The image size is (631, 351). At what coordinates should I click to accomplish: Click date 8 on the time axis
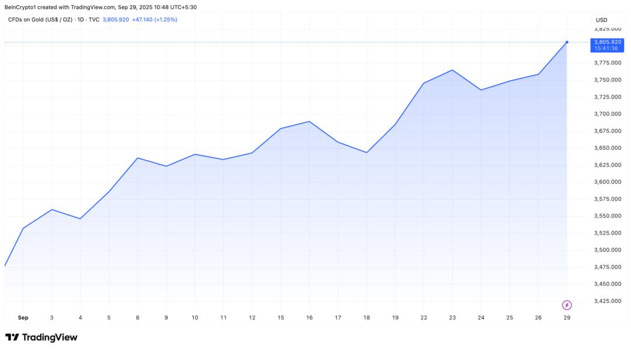click(138, 318)
